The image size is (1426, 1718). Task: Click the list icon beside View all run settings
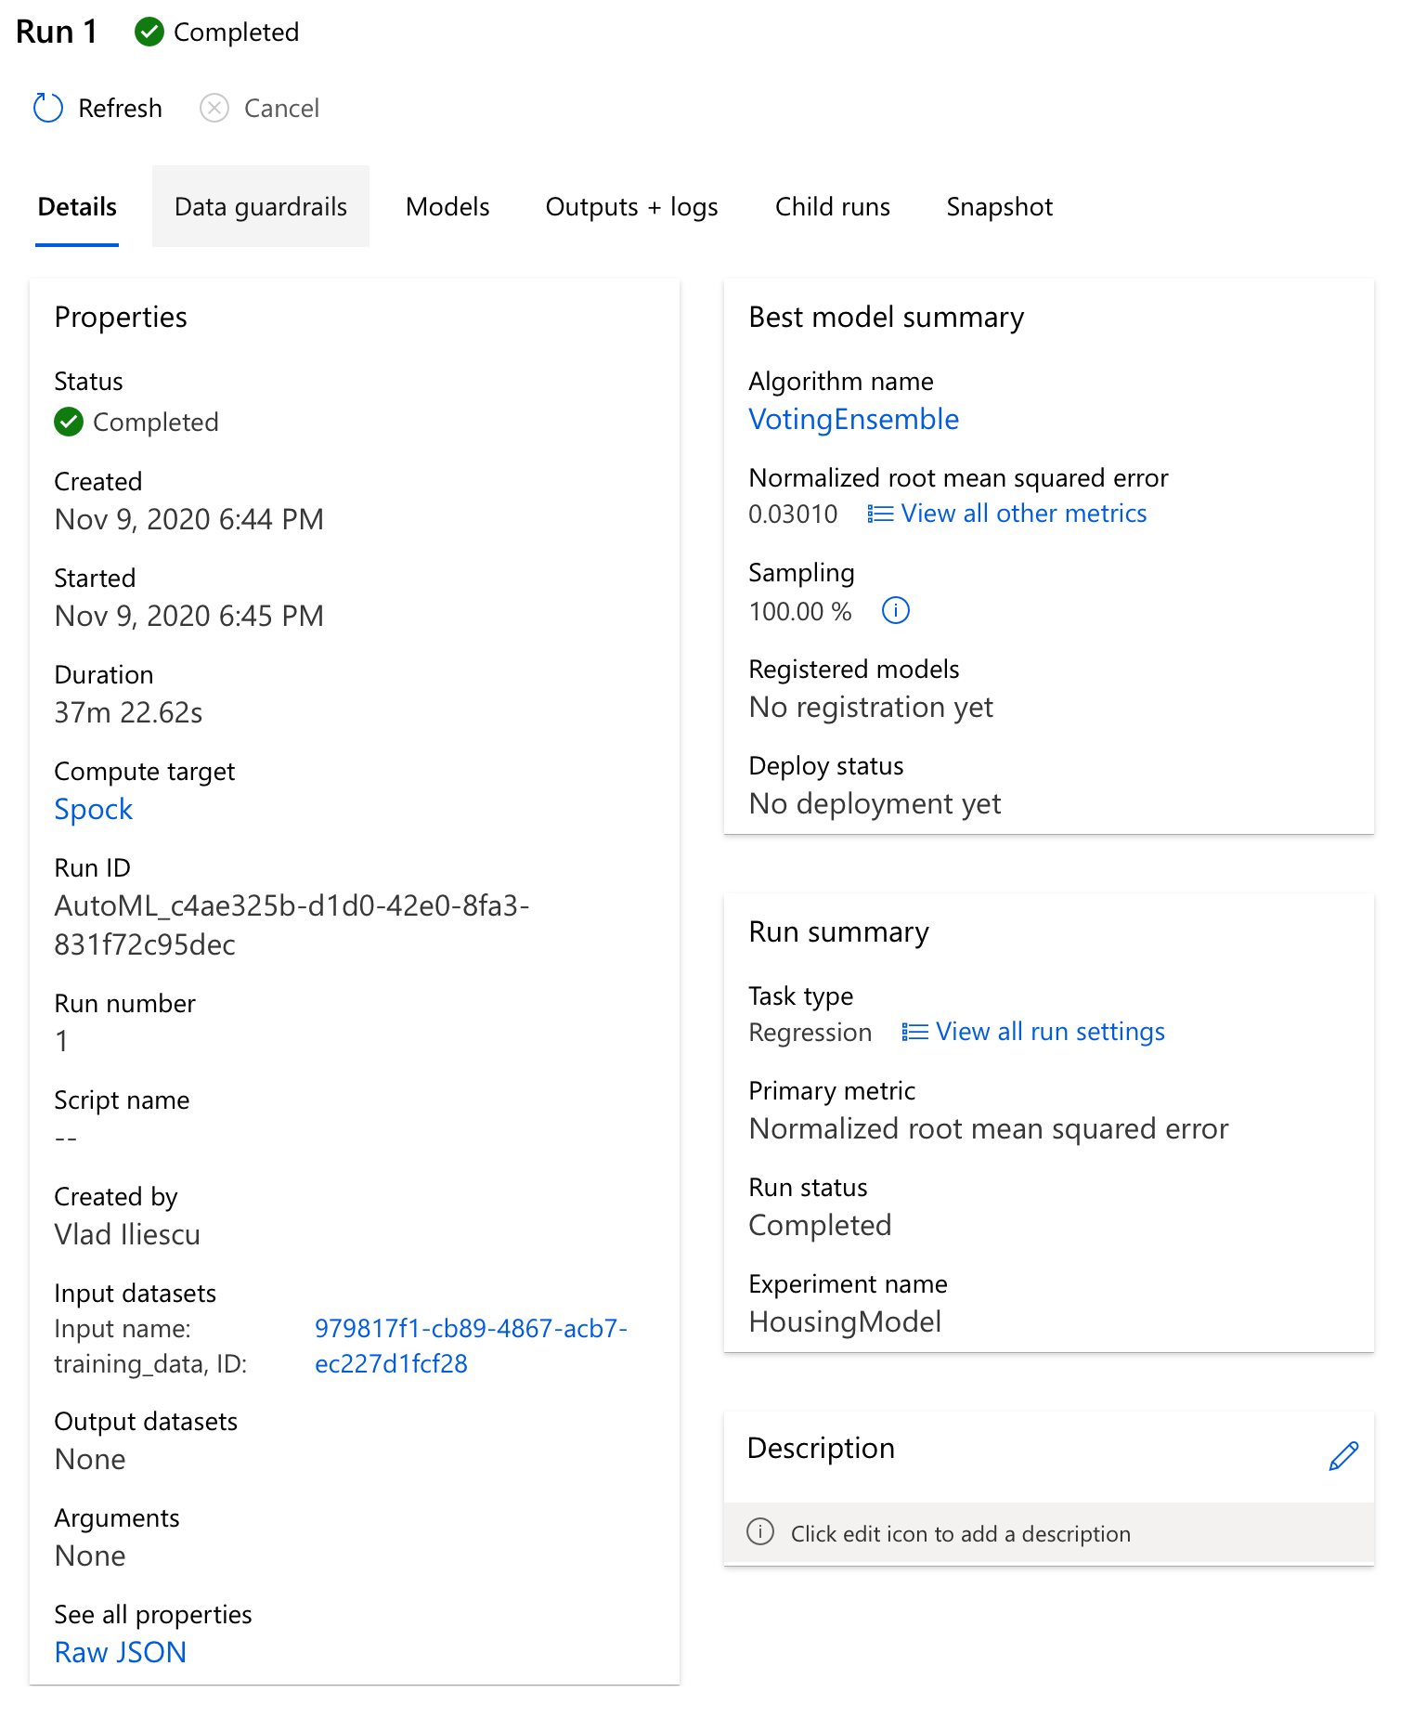pyautogui.click(x=914, y=1032)
